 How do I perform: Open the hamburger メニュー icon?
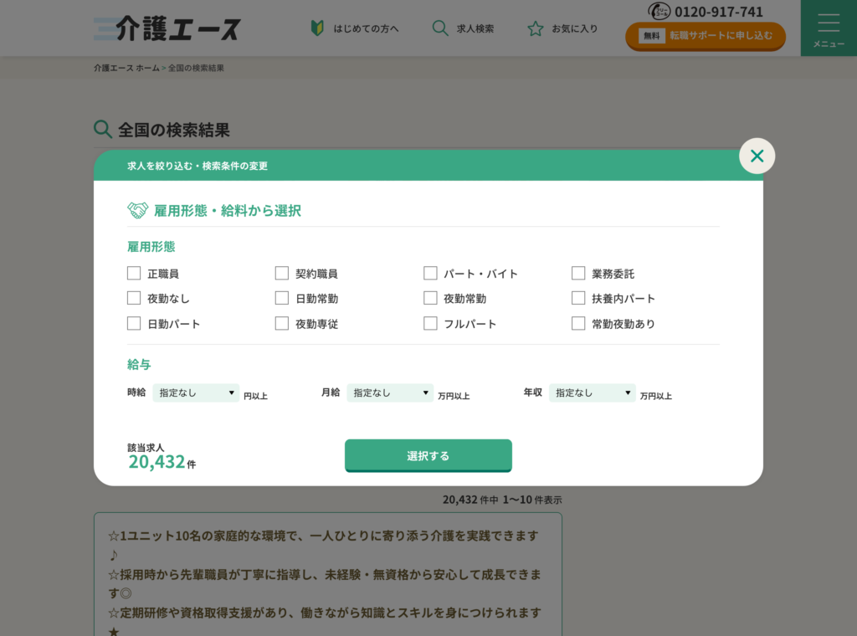click(x=829, y=28)
